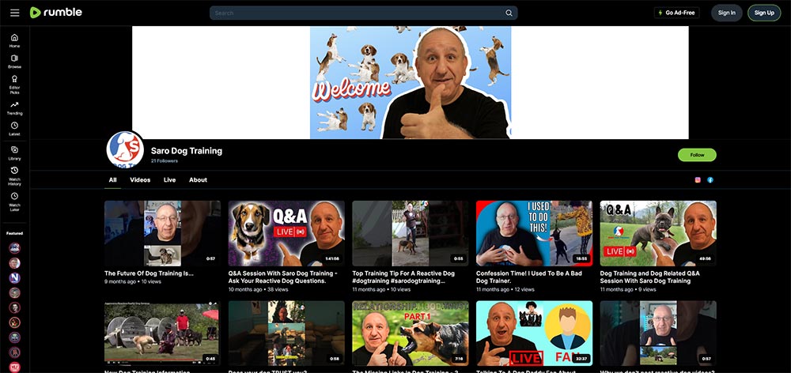Open Watch History in the sidebar
This screenshot has height=373, width=791.
point(14,176)
